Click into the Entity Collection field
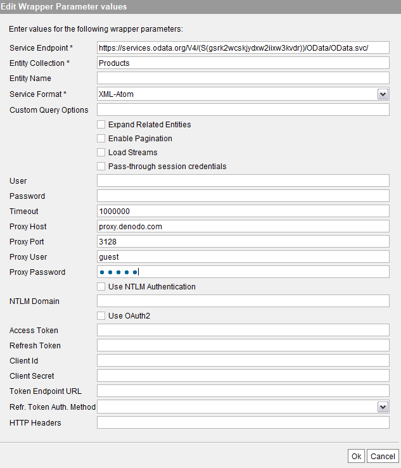Viewport: 401px width, 468px height. tap(243, 63)
